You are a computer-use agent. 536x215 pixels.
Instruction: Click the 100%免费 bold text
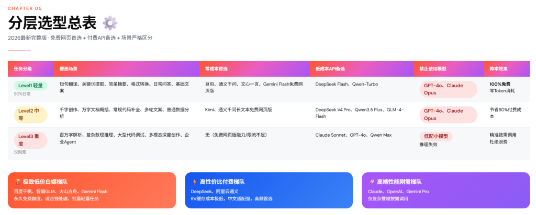coord(500,84)
